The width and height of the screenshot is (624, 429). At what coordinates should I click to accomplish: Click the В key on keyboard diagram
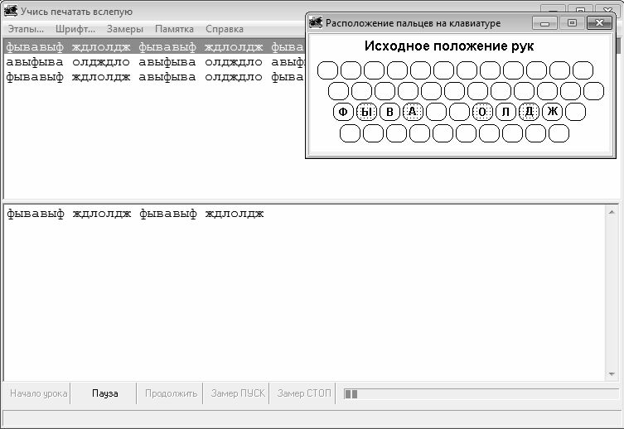click(389, 112)
